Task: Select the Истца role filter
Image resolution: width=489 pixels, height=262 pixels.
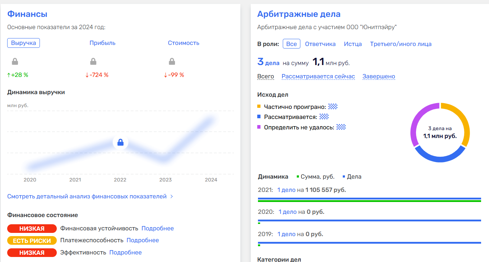Action: pyautogui.click(x=353, y=43)
